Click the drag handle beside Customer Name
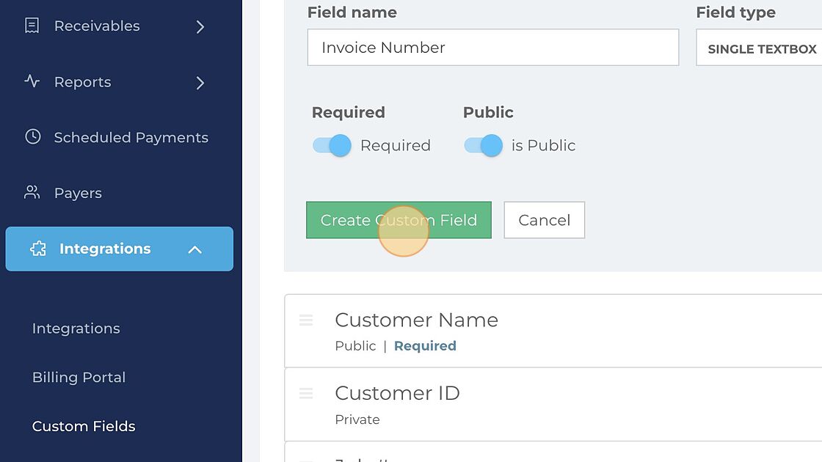Viewport: 822px width, 462px height. pos(306,320)
